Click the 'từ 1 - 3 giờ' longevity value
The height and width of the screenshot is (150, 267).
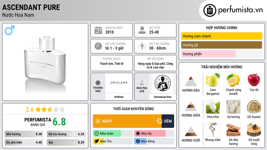pos(114,48)
